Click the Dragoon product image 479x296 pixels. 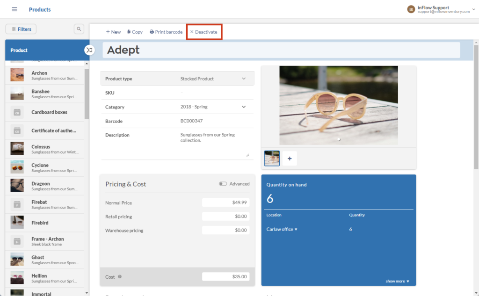(x=17, y=186)
